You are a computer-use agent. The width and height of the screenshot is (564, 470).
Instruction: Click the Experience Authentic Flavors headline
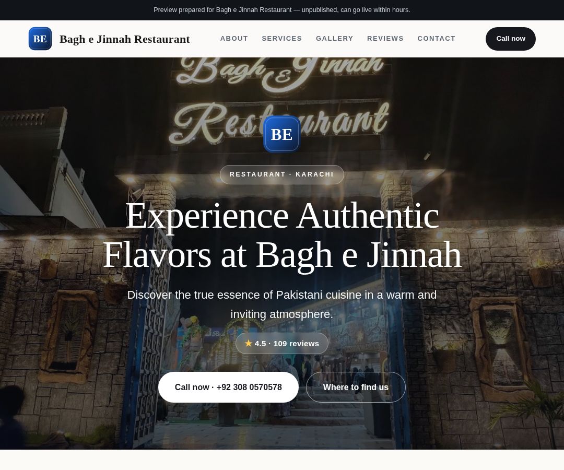click(x=281, y=235)
